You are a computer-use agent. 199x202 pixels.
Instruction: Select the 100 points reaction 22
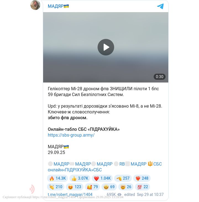click(x=142, y=187)
